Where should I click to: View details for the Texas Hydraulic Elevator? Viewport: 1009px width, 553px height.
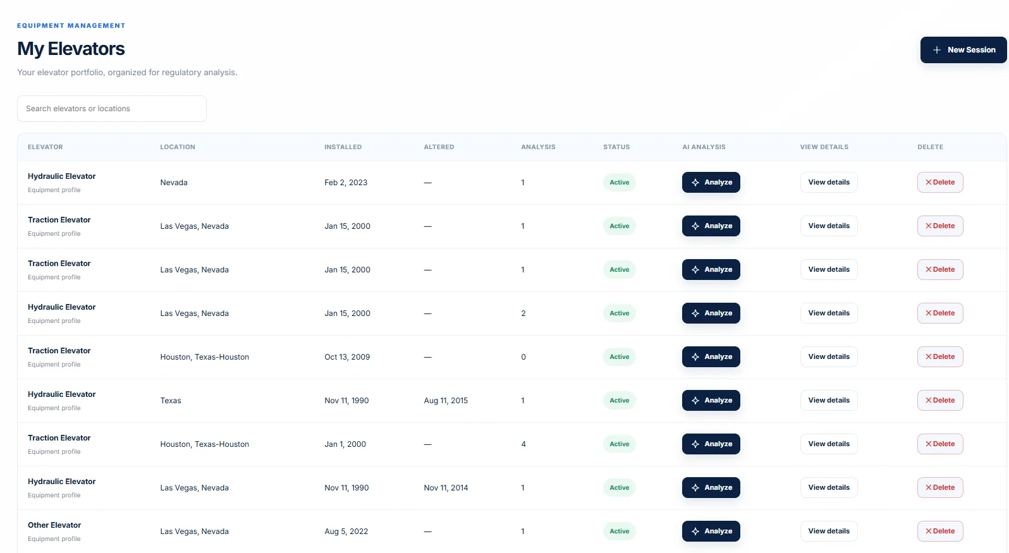pyautogui.click(x=829, y=401)
